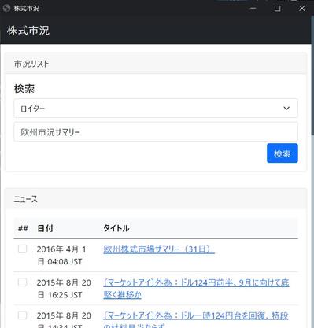
Task: Open the ロイター source dropdown
Action: [x=156, y=109]
